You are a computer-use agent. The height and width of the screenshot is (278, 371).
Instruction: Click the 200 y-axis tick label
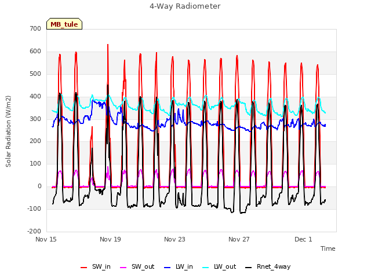click(x=35, y=141)
